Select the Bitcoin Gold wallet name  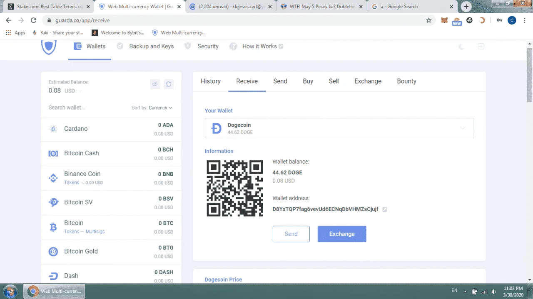(81, 251)
